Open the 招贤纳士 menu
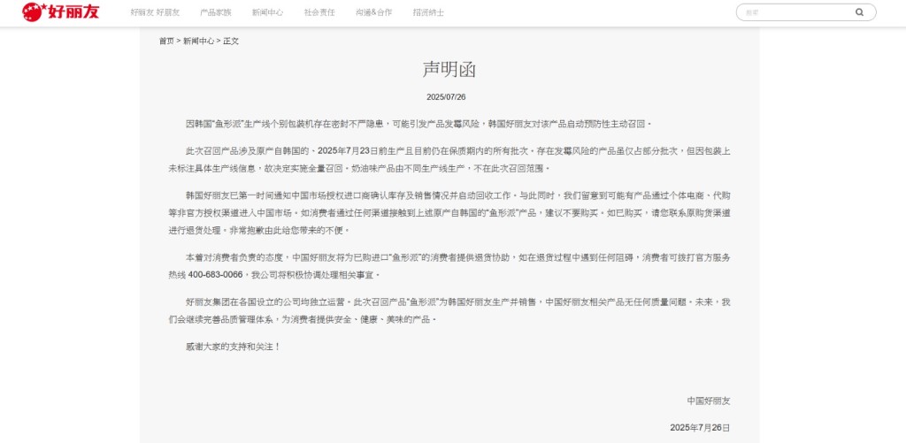 [x=429, y=12]
